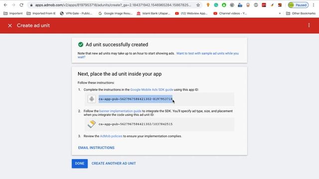
Task: Bookmark this page with the star icon
Action: [x=198, y=5]
